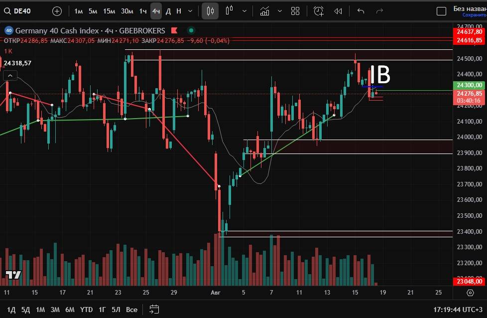Click the redo arrow icon
Viewport: 487px width, 318px height.
pyautogui.click(x=379, y=11)
